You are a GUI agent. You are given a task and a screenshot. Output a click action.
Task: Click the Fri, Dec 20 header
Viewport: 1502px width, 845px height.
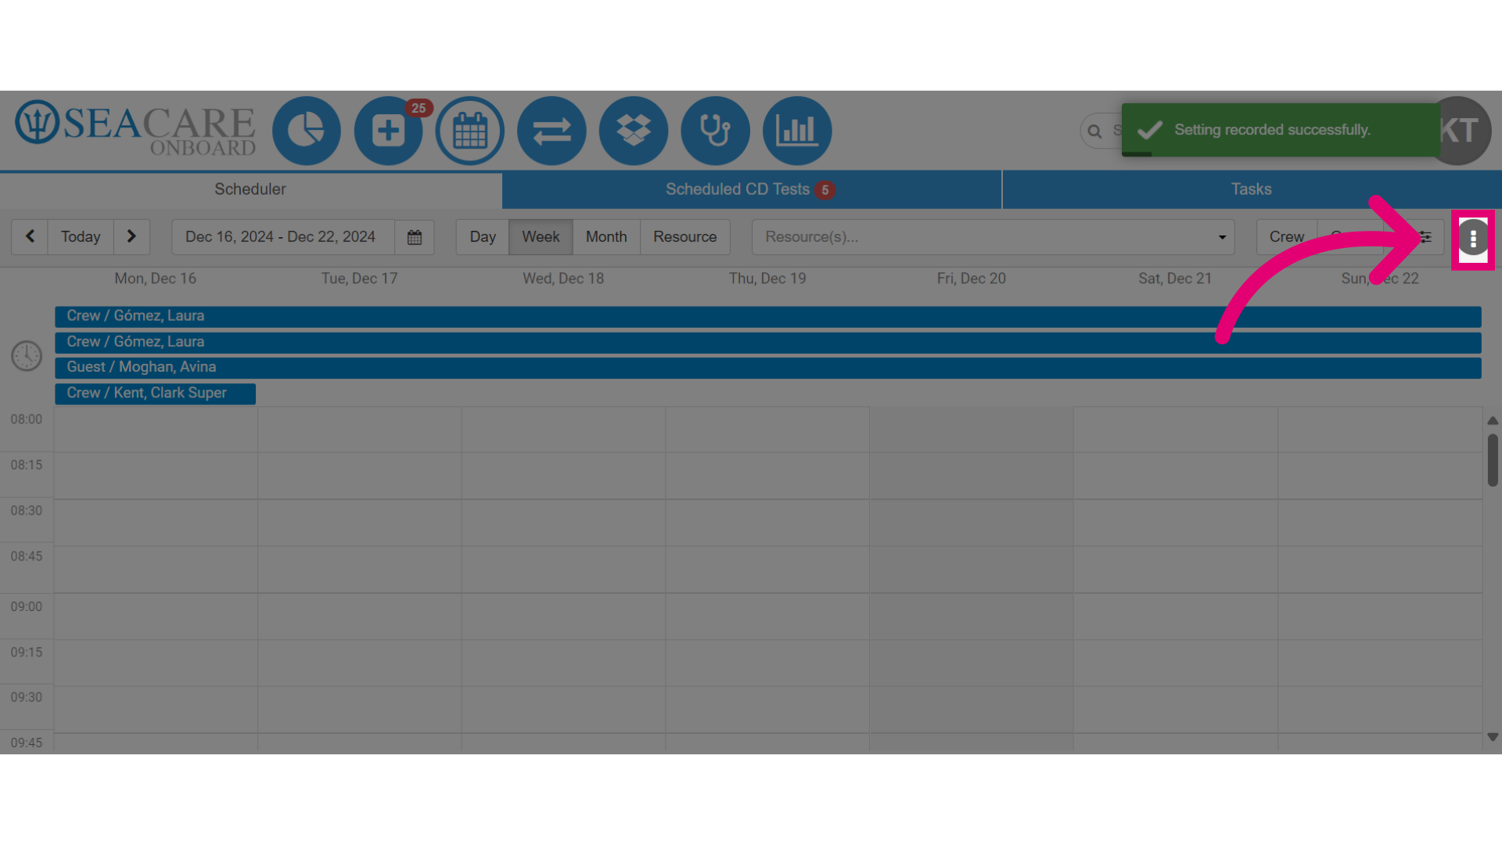point(972,279)
